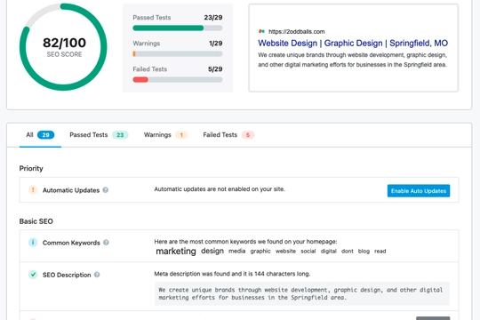Switch to the Failed Tests tab
Image resolution: width=480 pixels, height=320 pixels.
[x=228, y=135]
